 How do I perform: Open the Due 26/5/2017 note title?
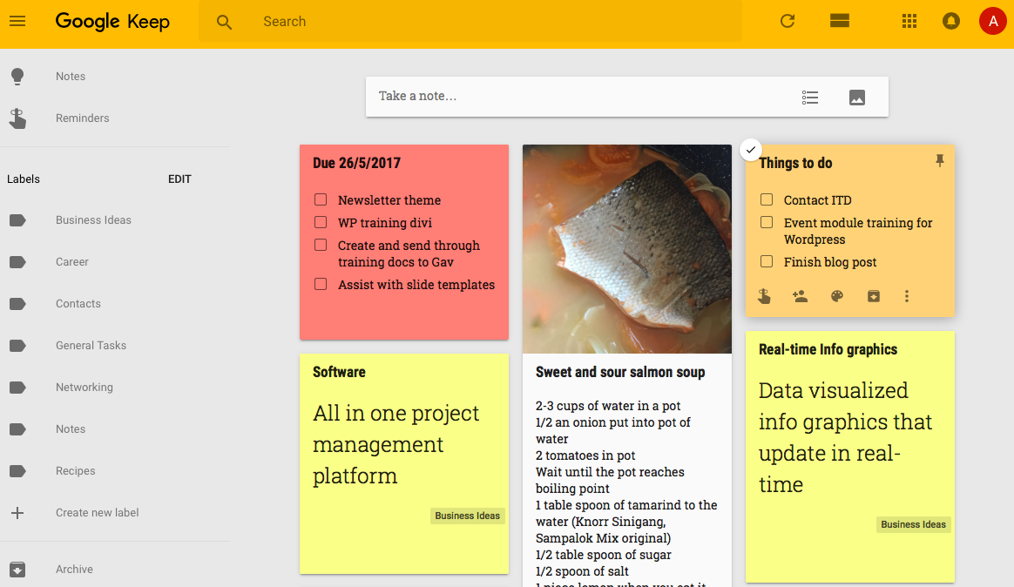356,163
